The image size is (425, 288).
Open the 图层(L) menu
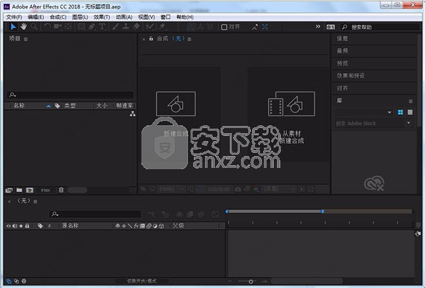[x=80, y=18]
